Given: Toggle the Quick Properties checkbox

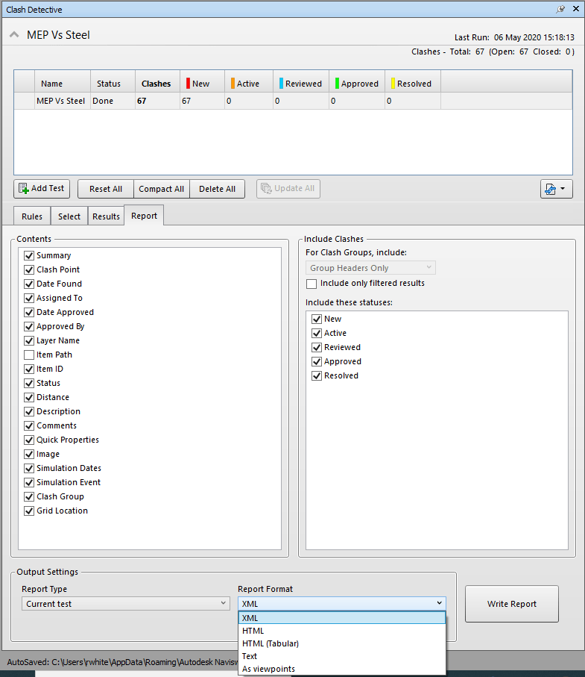Looking at the screenshot, I should (29, 440).
